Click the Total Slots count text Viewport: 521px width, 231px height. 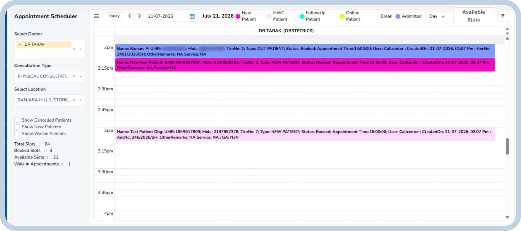[32, 144]
